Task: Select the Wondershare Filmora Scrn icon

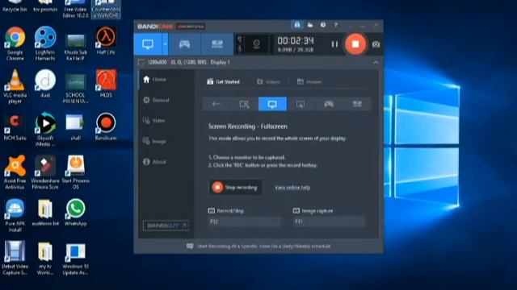Action: pos(45,172)
